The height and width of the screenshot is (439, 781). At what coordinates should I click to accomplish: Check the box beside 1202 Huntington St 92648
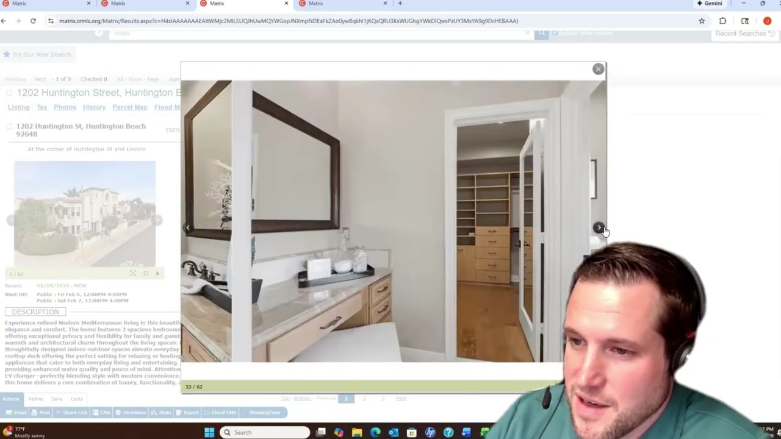[9, 126]
